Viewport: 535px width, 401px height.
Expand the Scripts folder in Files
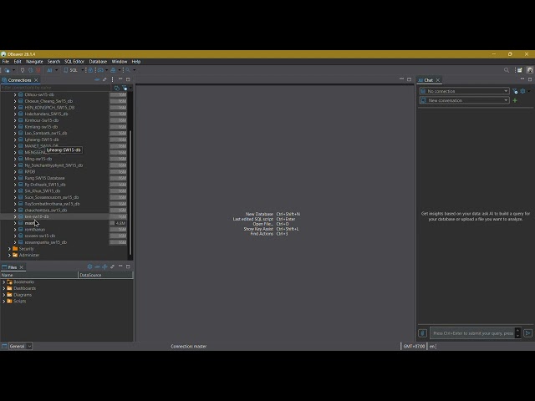pos(3,301)
